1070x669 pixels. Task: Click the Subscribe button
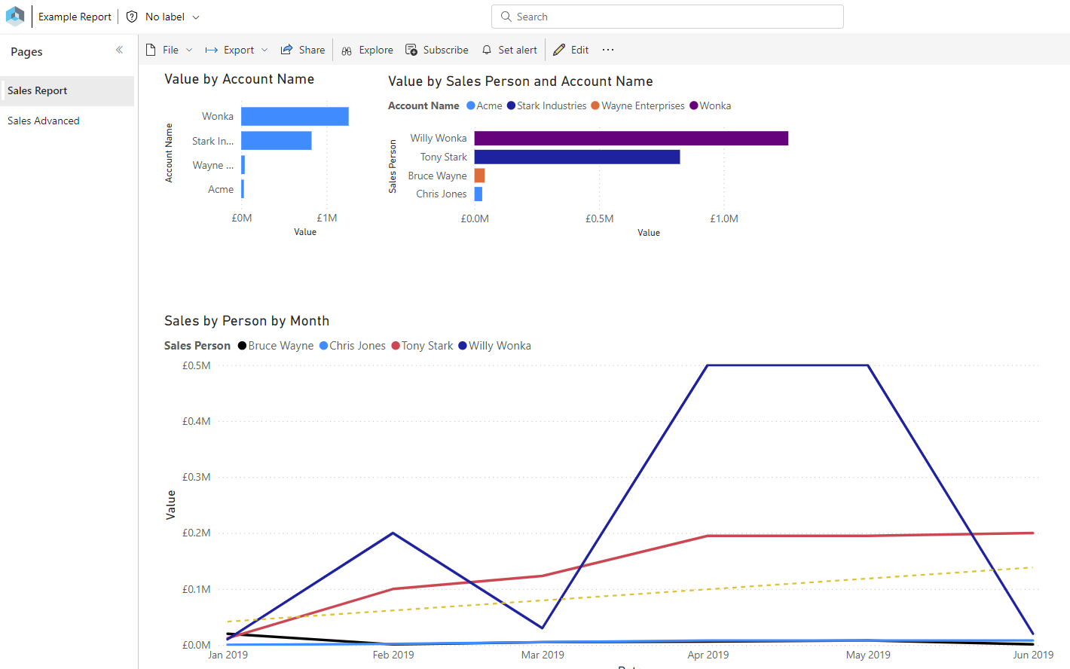pyautogui.click(x=437, y=50)
